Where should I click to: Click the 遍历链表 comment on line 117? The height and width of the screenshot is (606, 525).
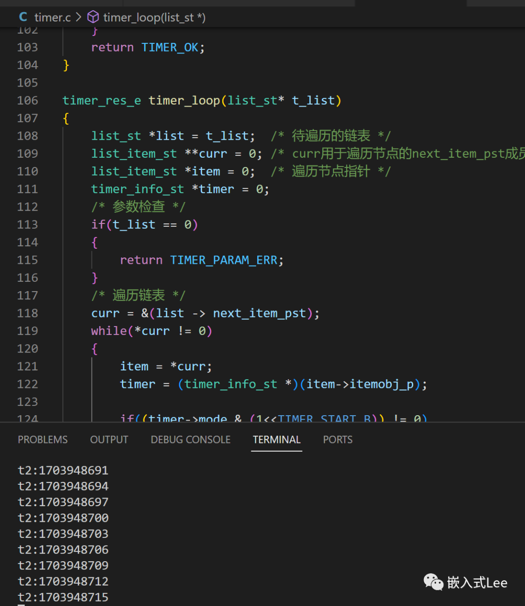(139, 295)
